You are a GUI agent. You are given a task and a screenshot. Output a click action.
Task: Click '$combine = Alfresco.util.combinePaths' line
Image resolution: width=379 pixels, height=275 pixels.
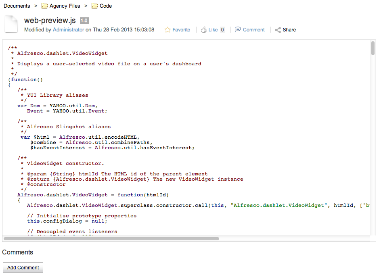91,142
